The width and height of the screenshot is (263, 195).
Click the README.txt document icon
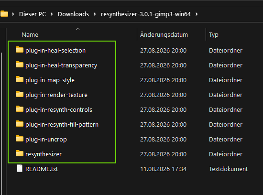[20, 168]
